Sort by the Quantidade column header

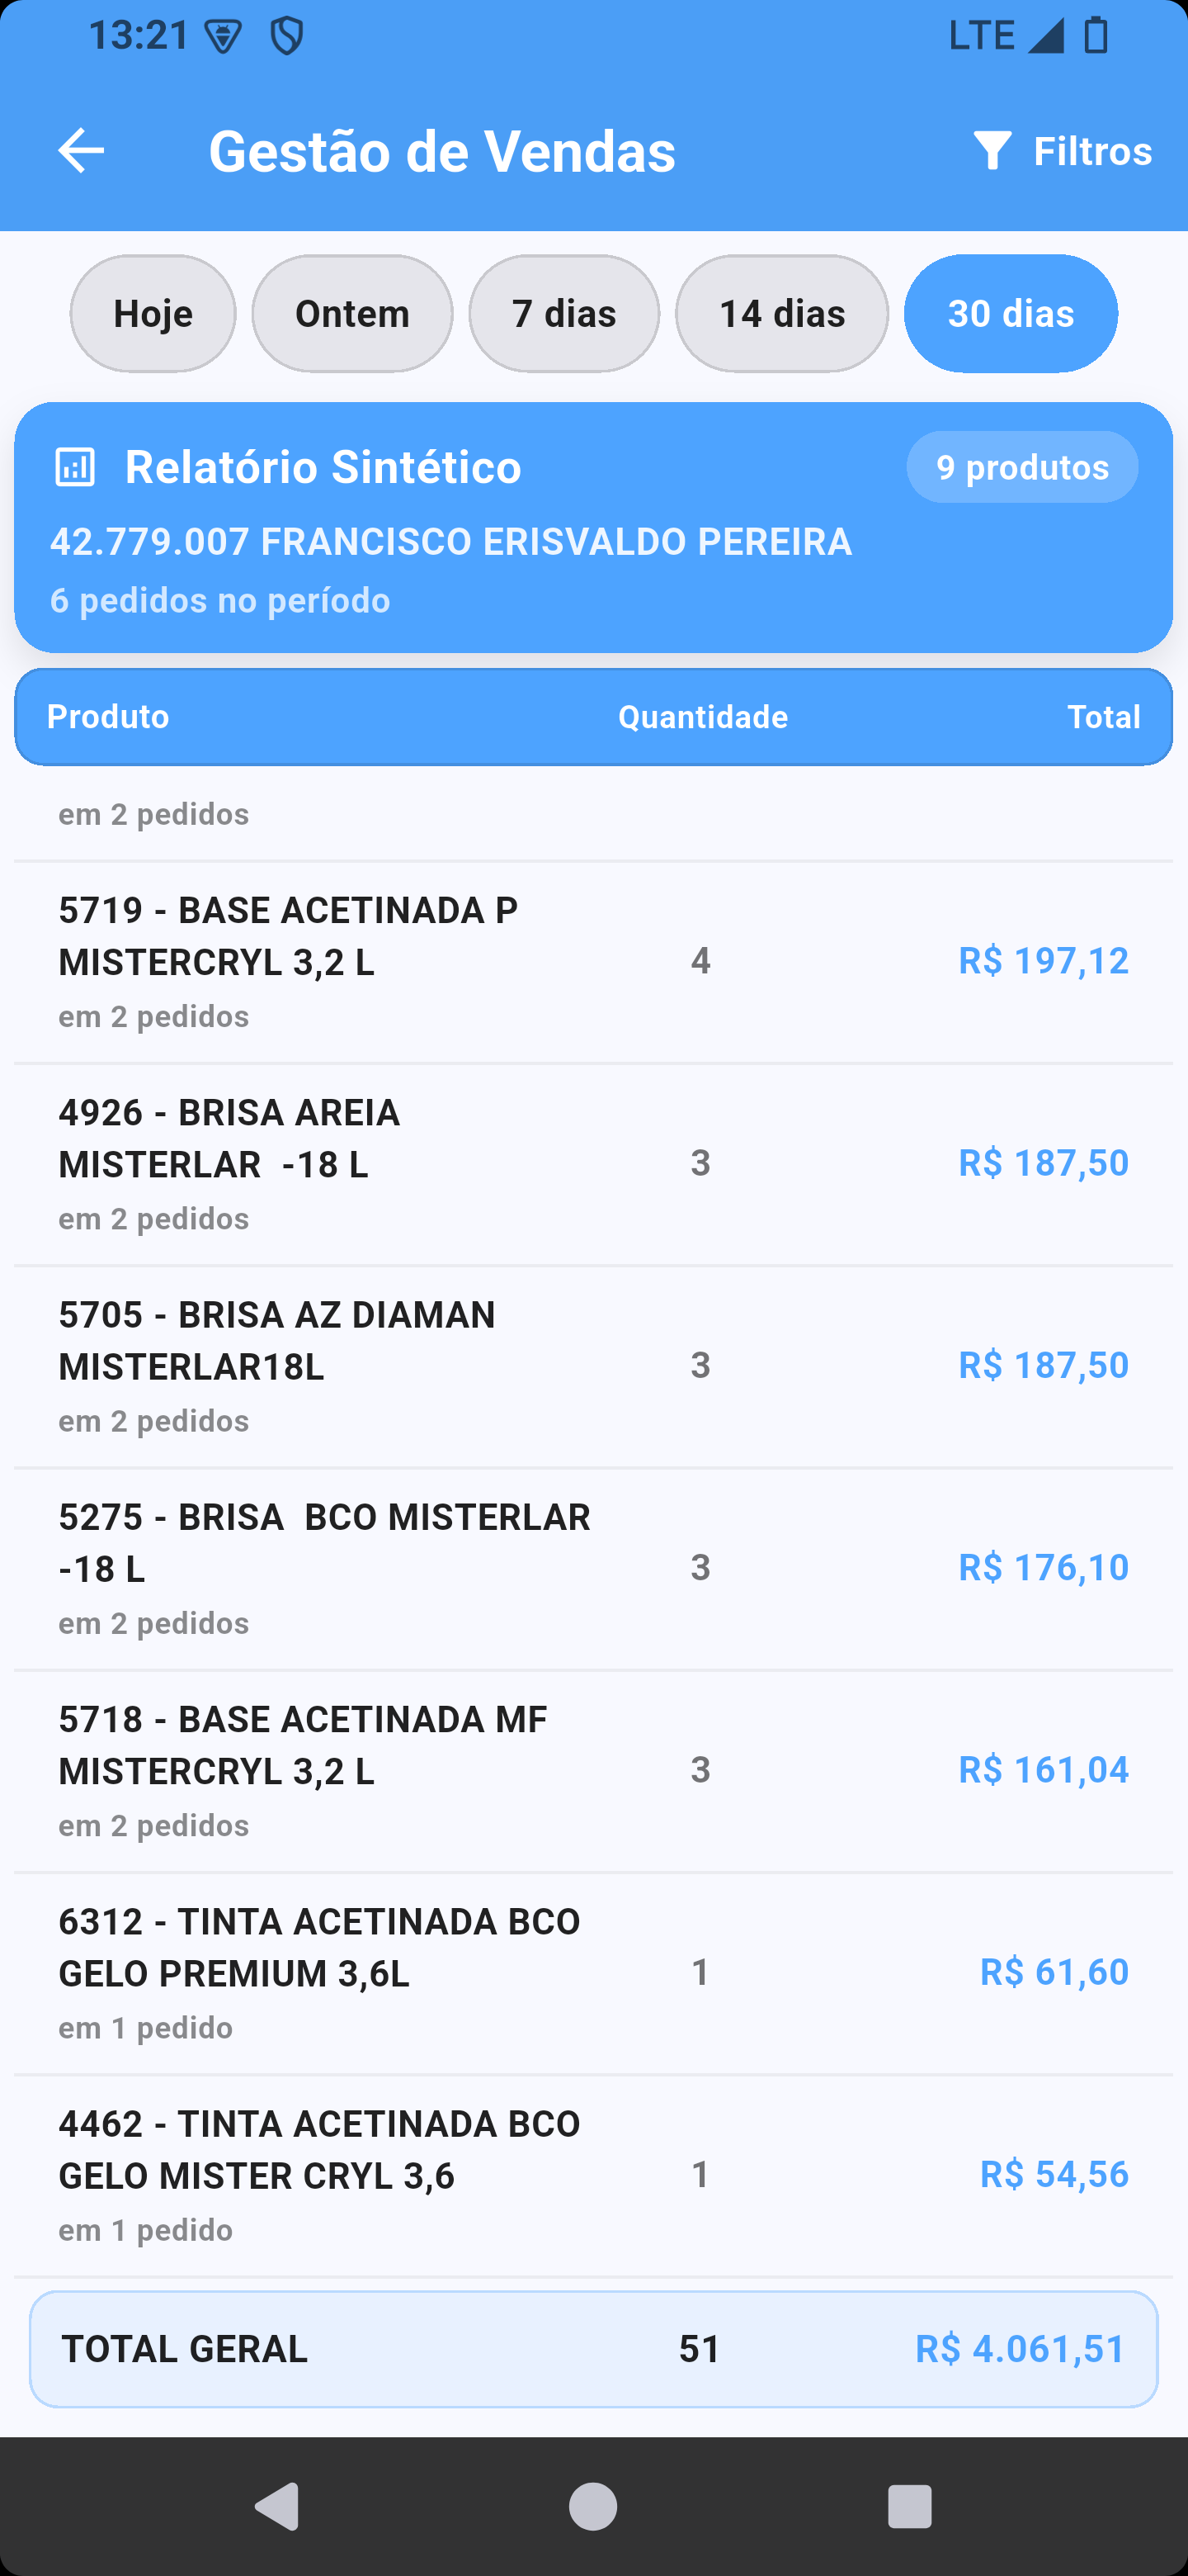(704, 716)
